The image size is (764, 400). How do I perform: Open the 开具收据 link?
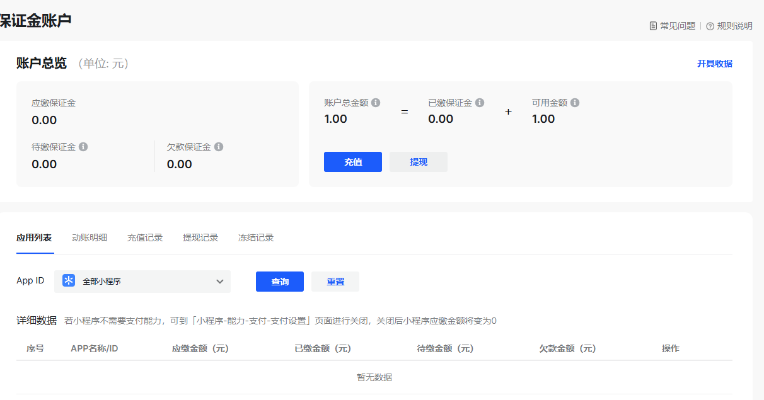click(714, 64)
